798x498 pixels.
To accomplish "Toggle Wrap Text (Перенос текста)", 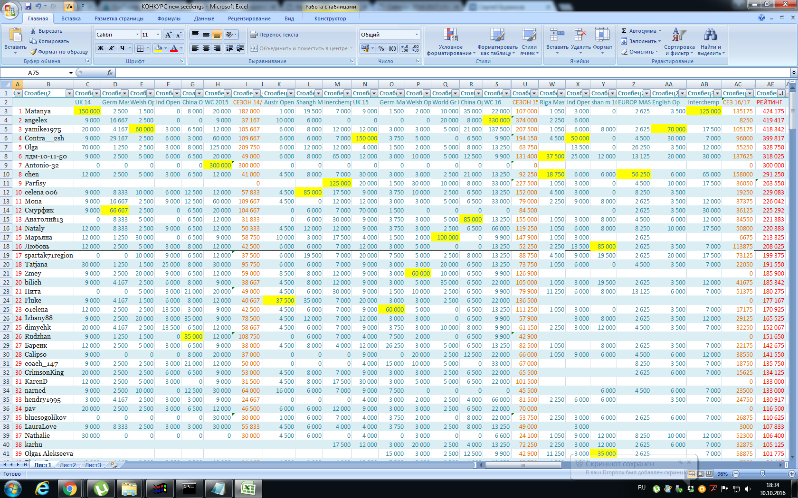I will 274,35.
